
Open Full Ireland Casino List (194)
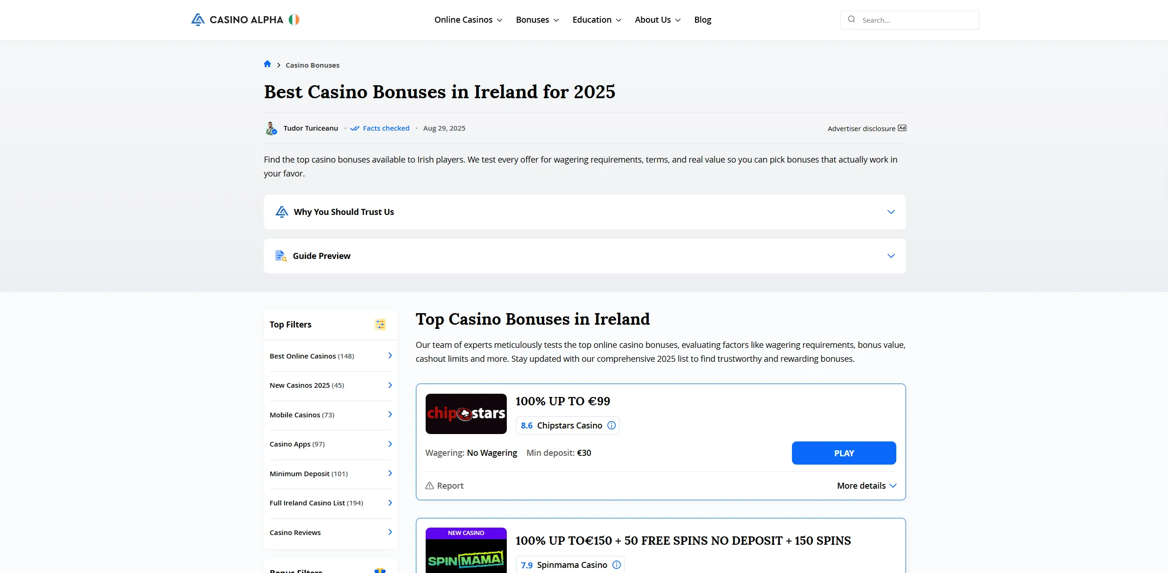(x=331, y=503)
